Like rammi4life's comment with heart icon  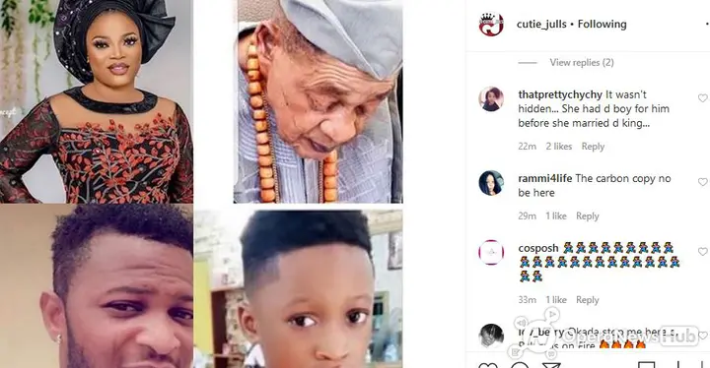coord(702,182)
